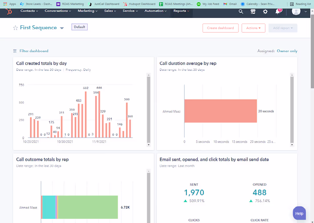Open the Automation menu
314x223 pixels.
pyautogui.click(x=155, y=11)
